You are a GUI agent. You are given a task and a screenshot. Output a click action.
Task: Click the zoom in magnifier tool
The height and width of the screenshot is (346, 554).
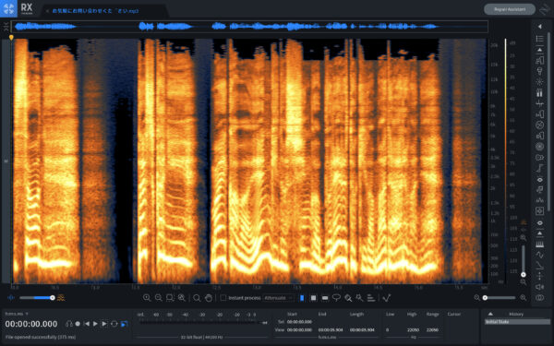147,298
